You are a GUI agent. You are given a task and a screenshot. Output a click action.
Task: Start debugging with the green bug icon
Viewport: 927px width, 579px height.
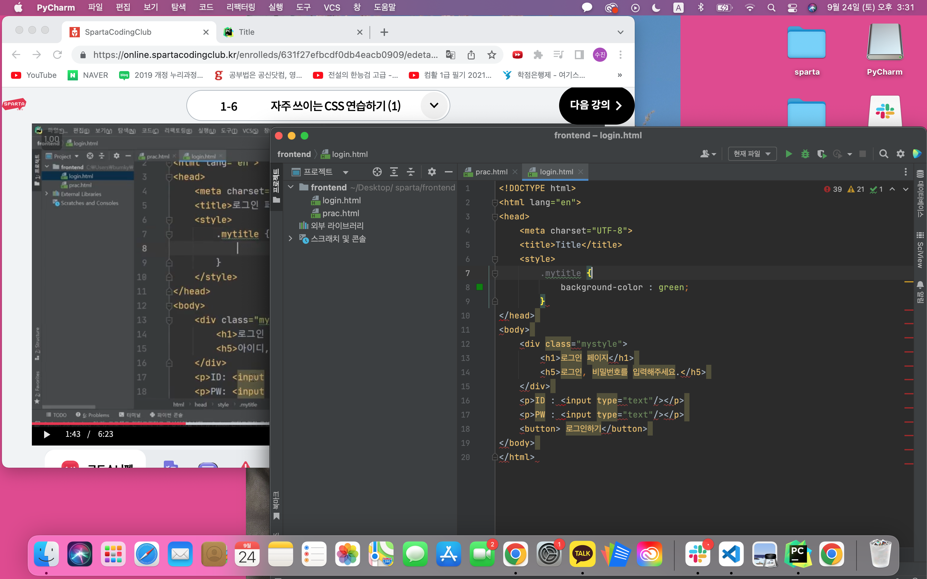pyautogui.click(x=805, y=154)
